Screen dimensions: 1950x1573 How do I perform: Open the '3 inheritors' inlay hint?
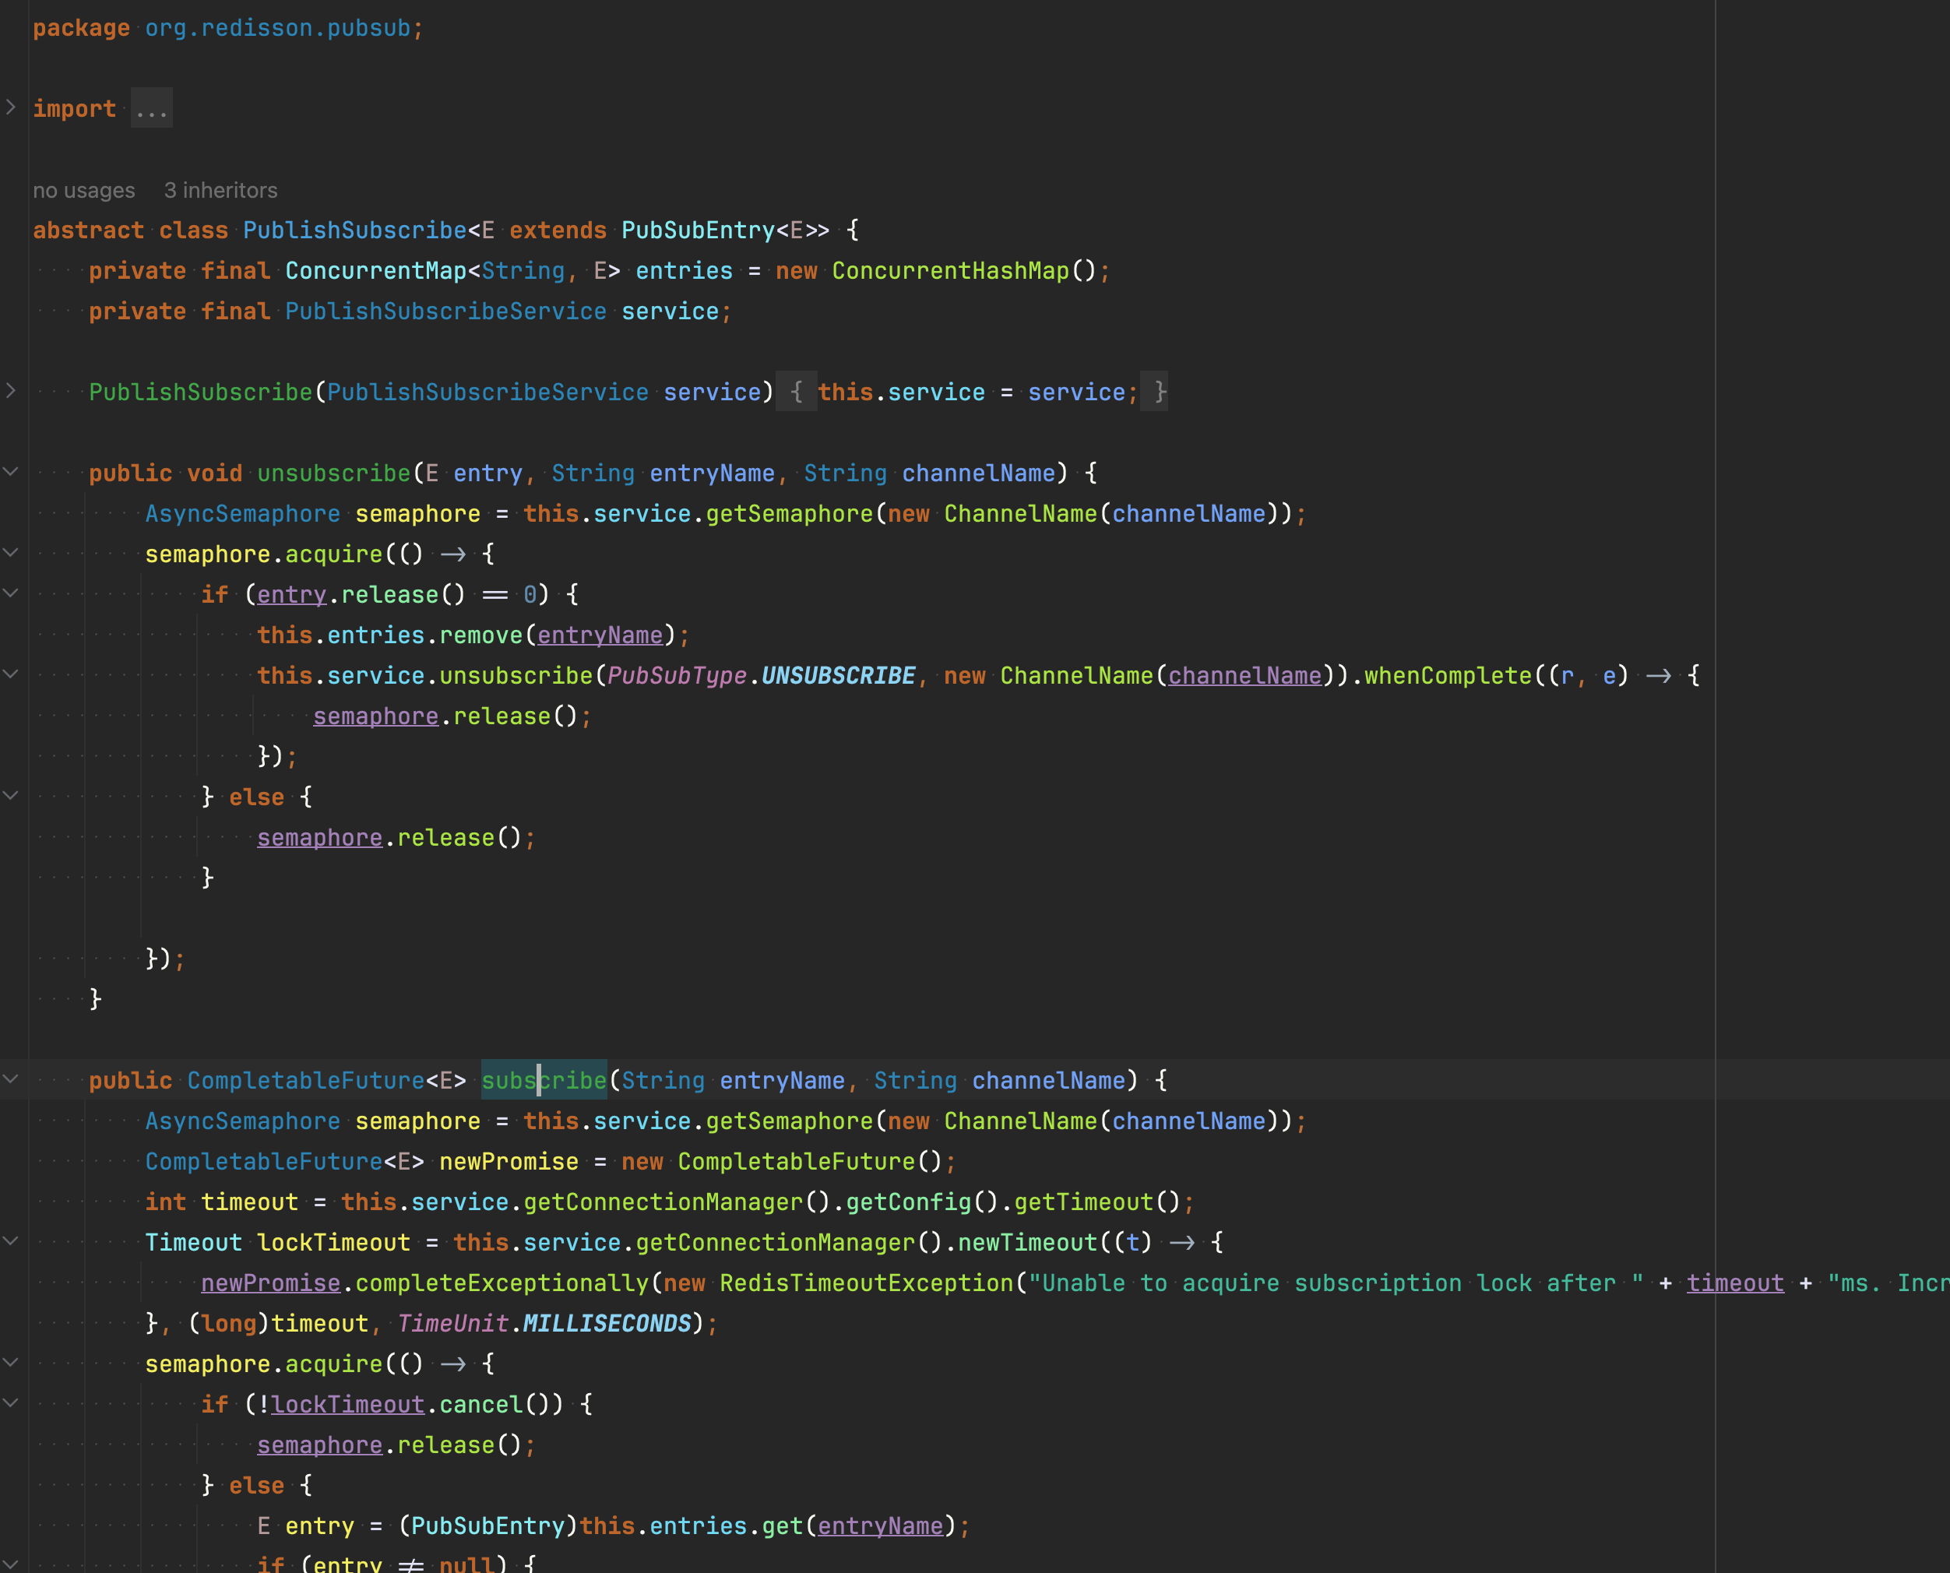[221, 190]
